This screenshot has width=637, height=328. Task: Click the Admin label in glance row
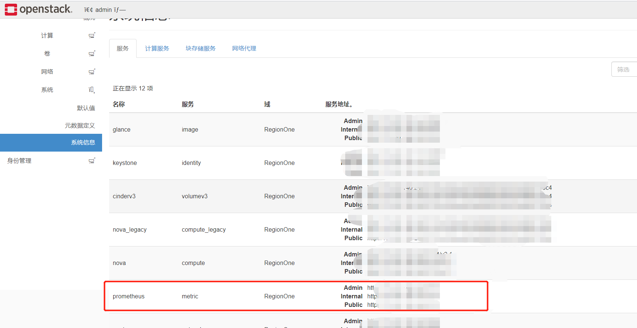coord(353,121)
